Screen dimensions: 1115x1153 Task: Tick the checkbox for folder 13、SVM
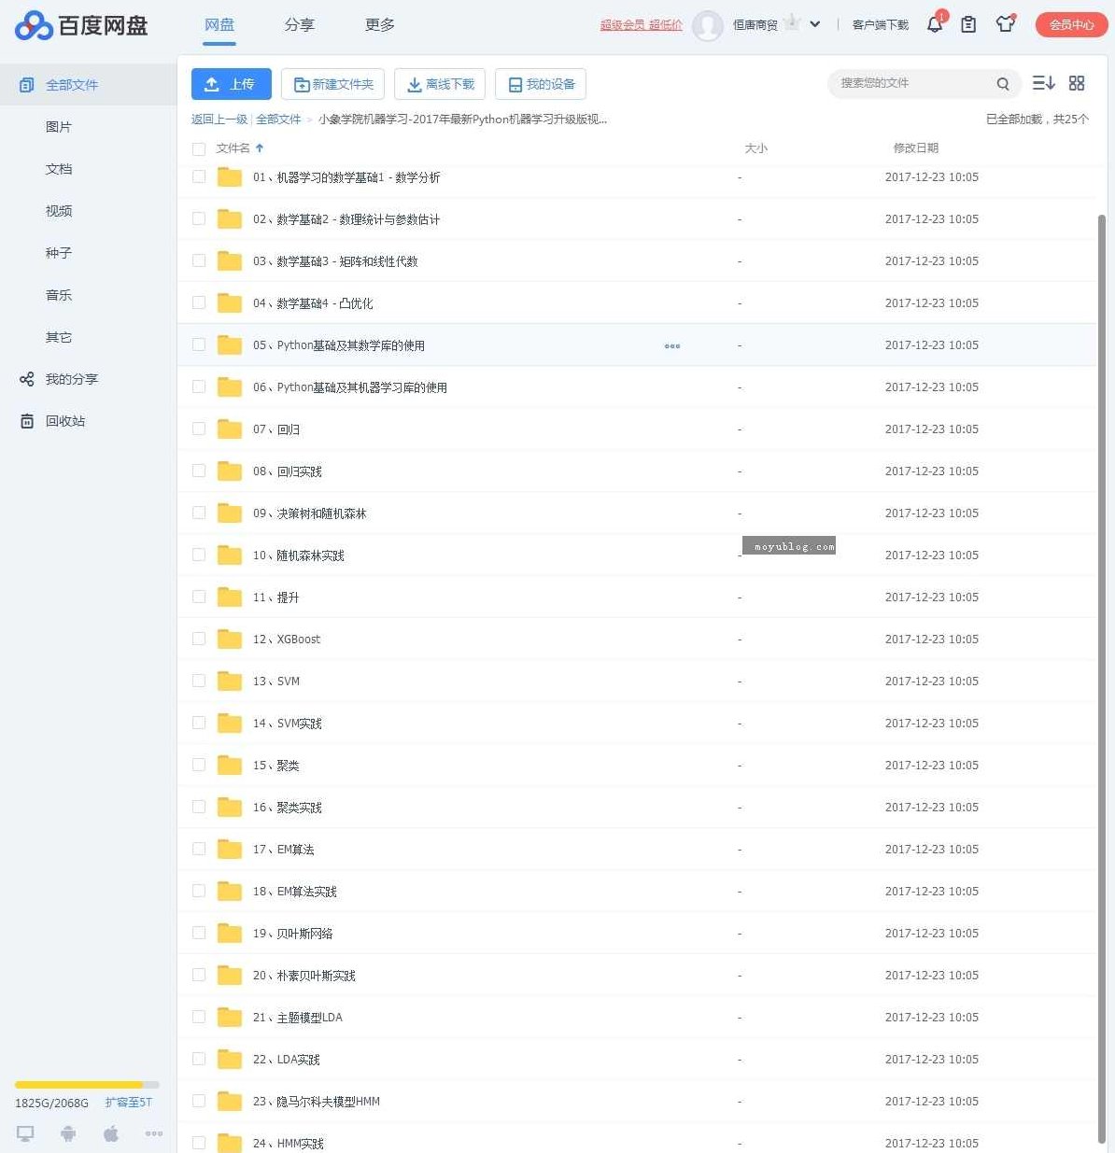198,681
